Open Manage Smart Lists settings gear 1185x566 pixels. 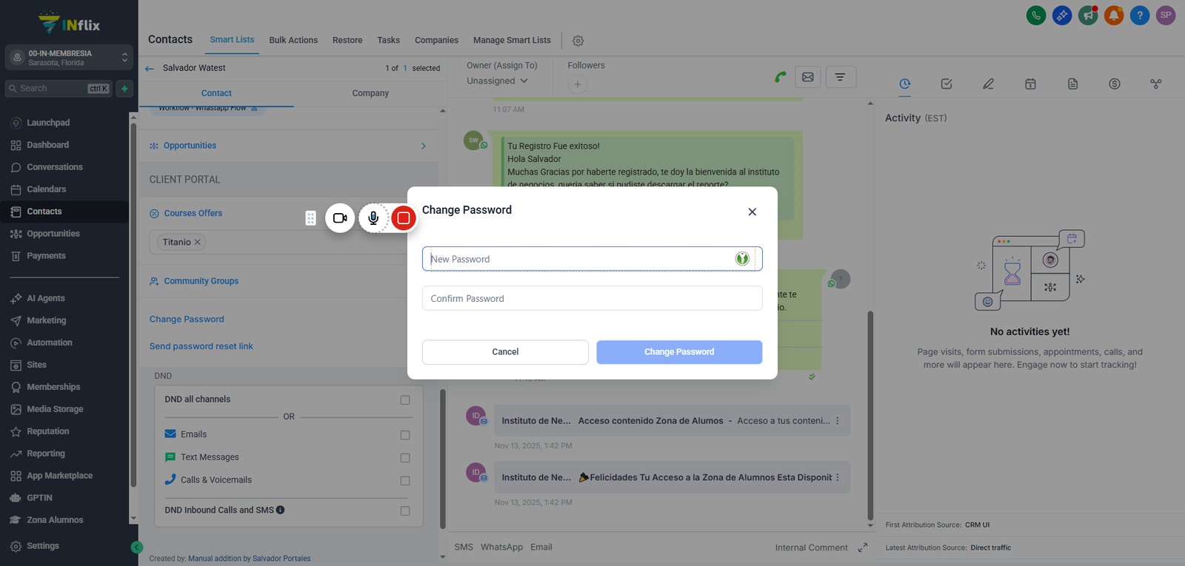(x=578, y=41)
